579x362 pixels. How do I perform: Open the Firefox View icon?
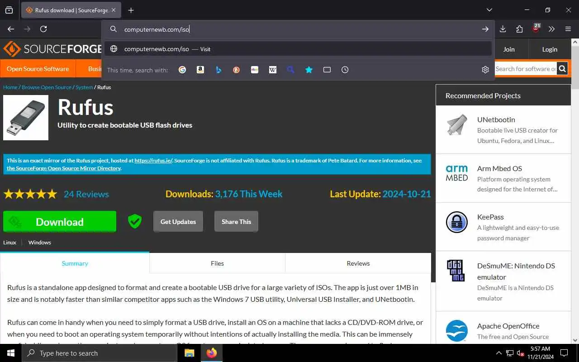(9, 10)
